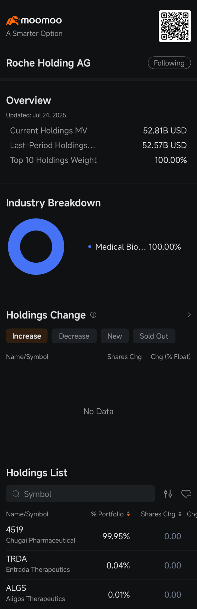Tap the magnifier search icon
This screenshot has width=197, height=609.
tap(16, 494)
